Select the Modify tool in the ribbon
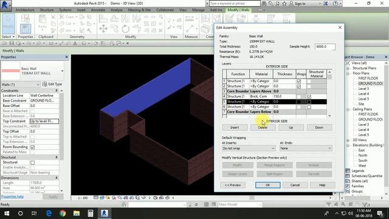 coord(9,24)
